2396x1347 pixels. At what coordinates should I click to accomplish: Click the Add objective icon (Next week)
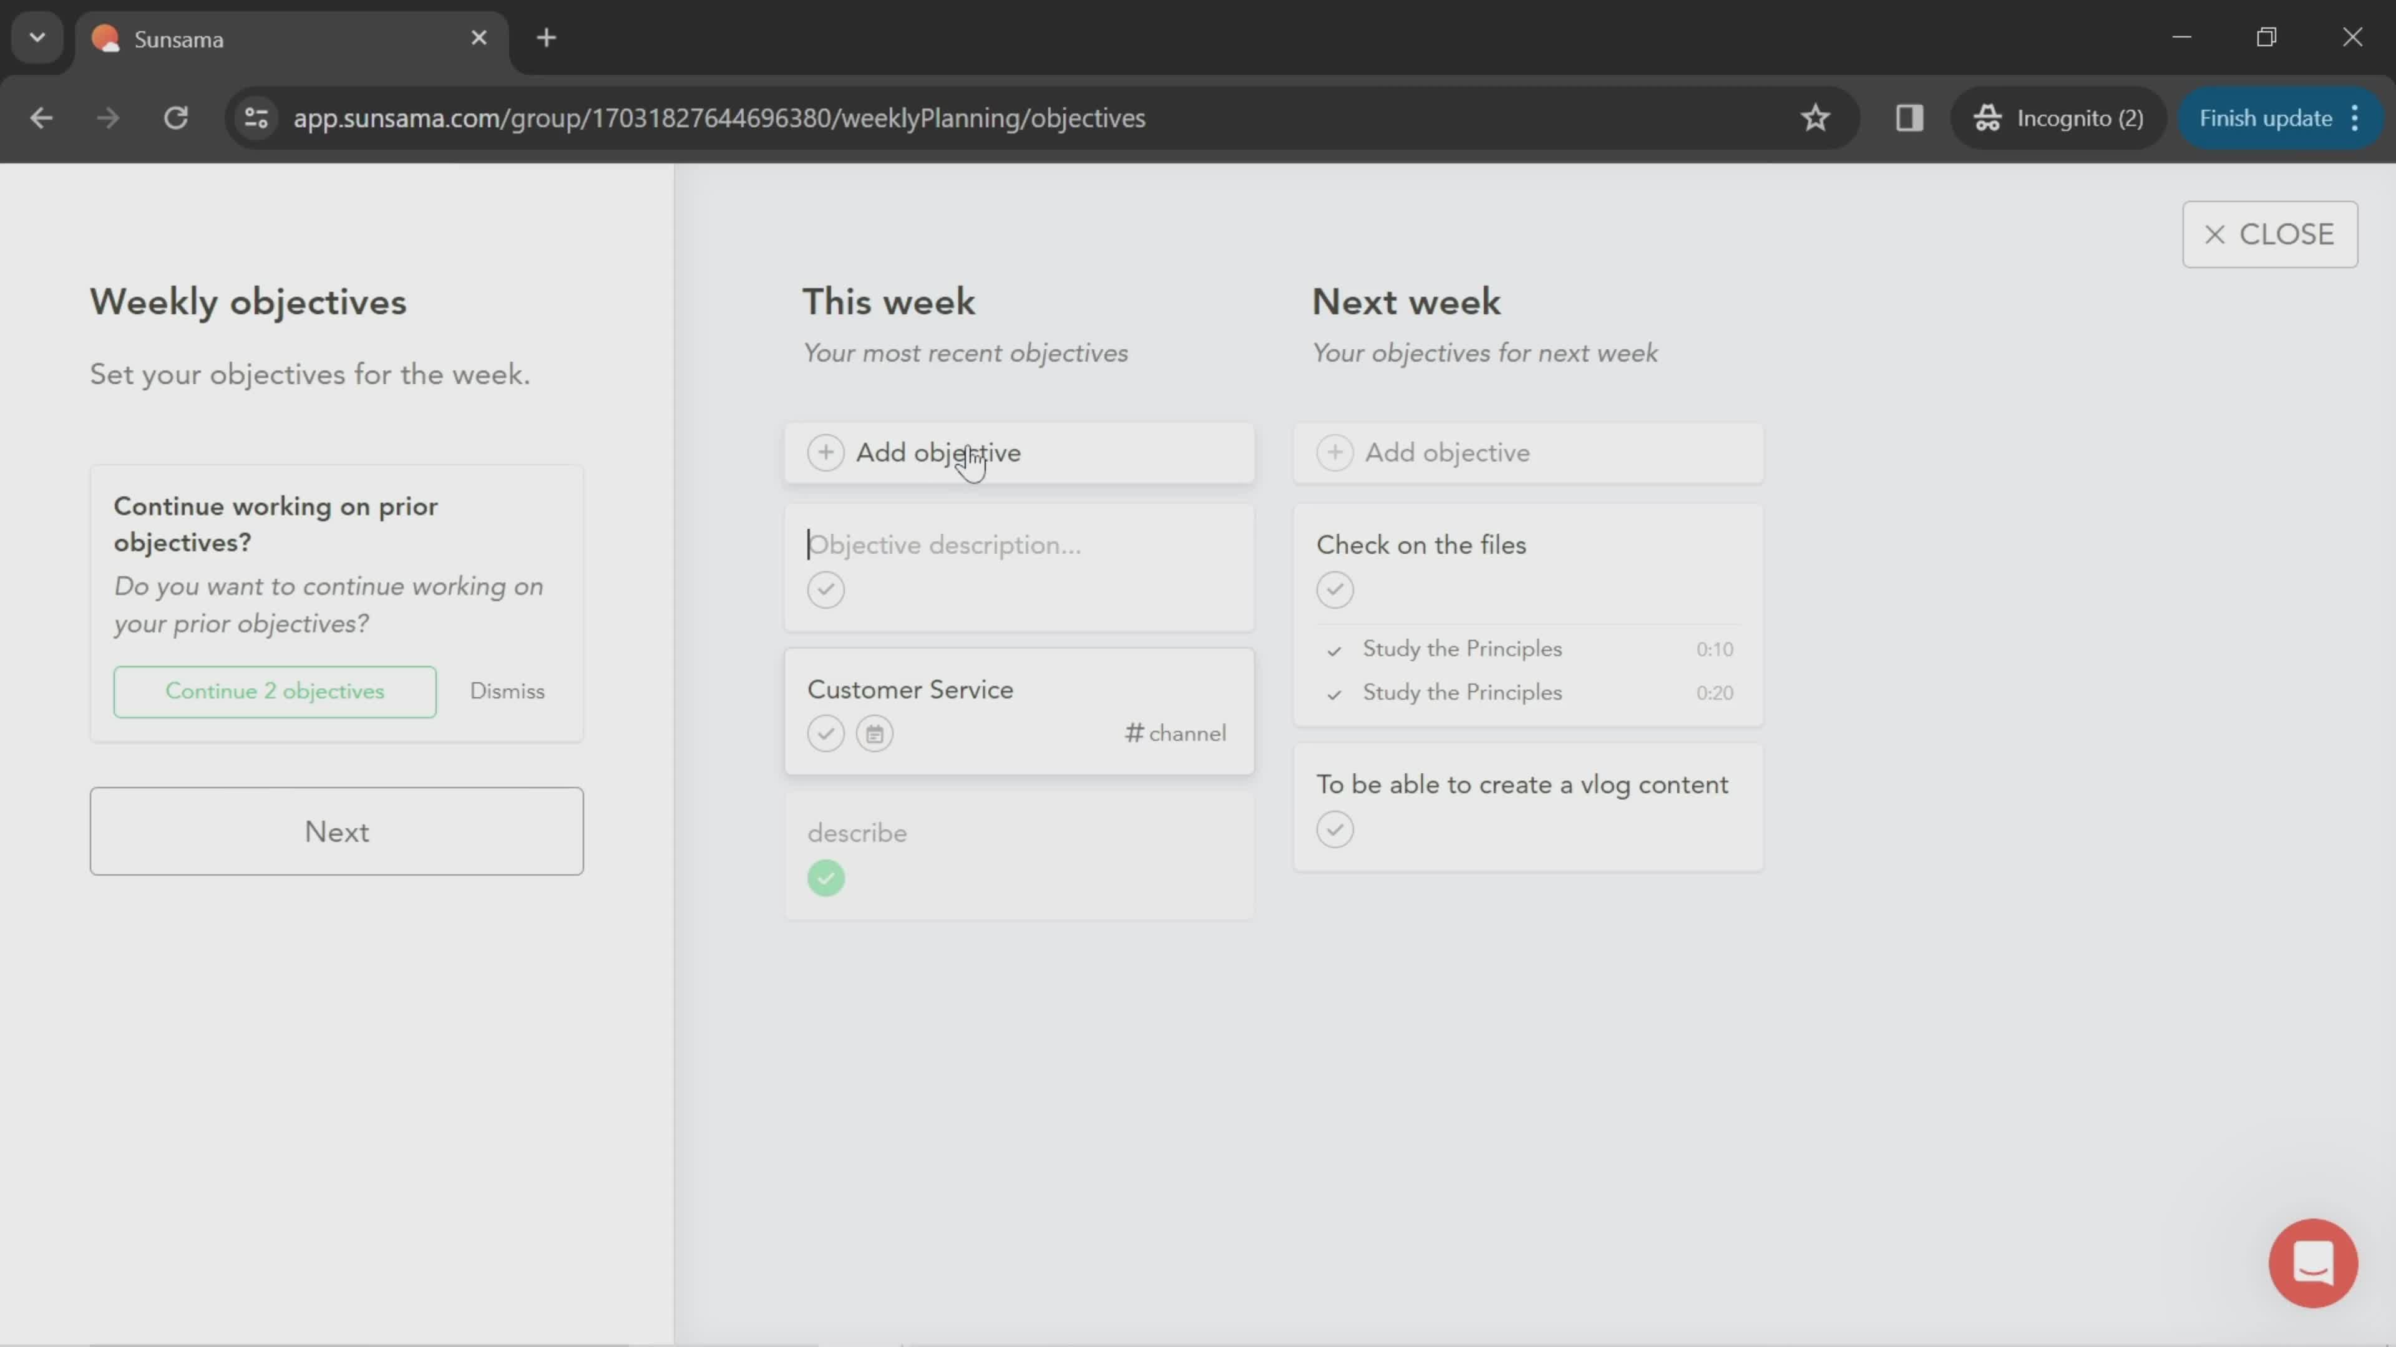point(1335,452)
